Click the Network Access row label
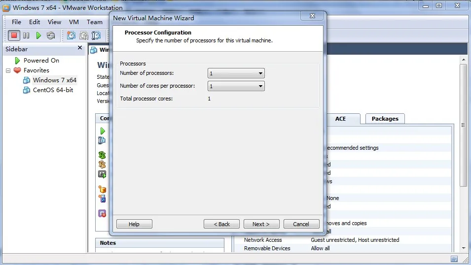Image resolution: width=471 pixels, height=265 pixels. click(x=263, y=240)
